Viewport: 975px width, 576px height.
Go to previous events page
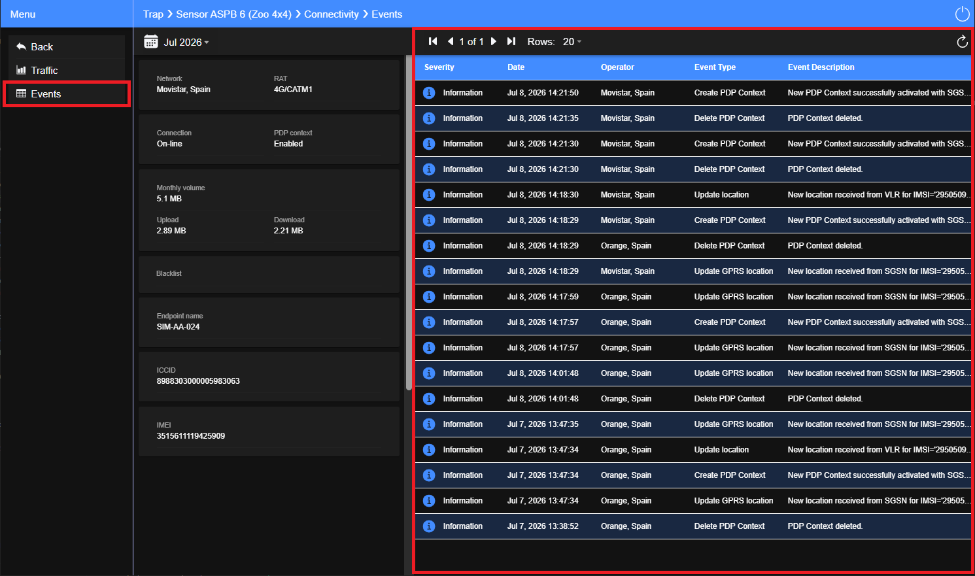pyautogui.click(x=451, y=41)
